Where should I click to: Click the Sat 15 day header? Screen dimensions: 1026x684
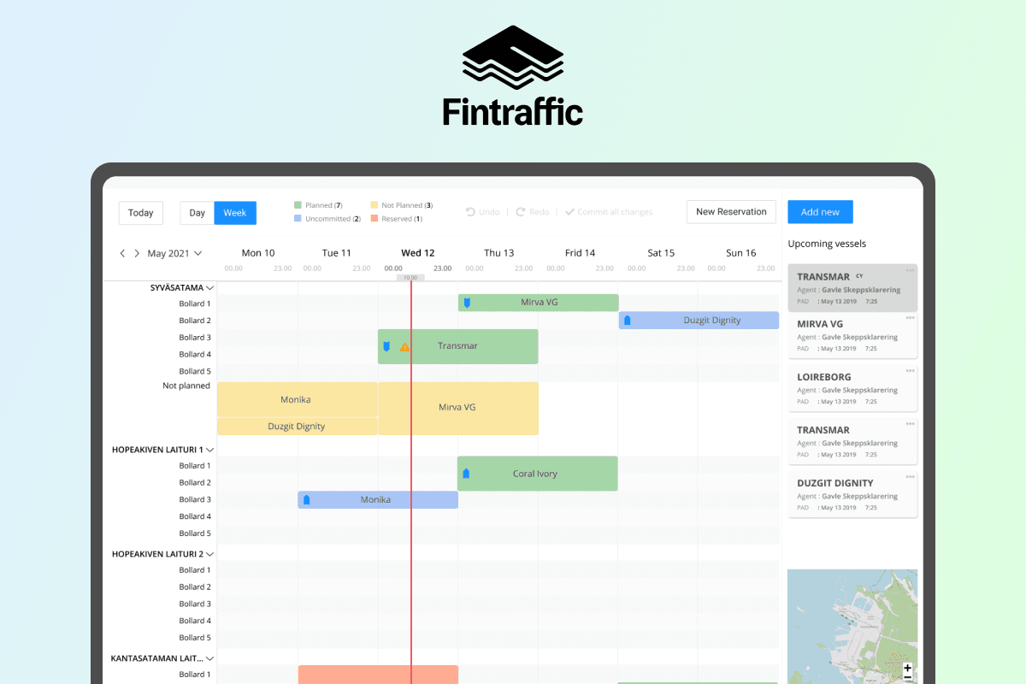click(x=661, y=253)
